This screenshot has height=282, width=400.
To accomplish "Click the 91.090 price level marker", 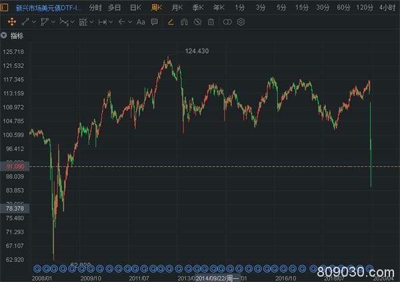I will [13, 166].
